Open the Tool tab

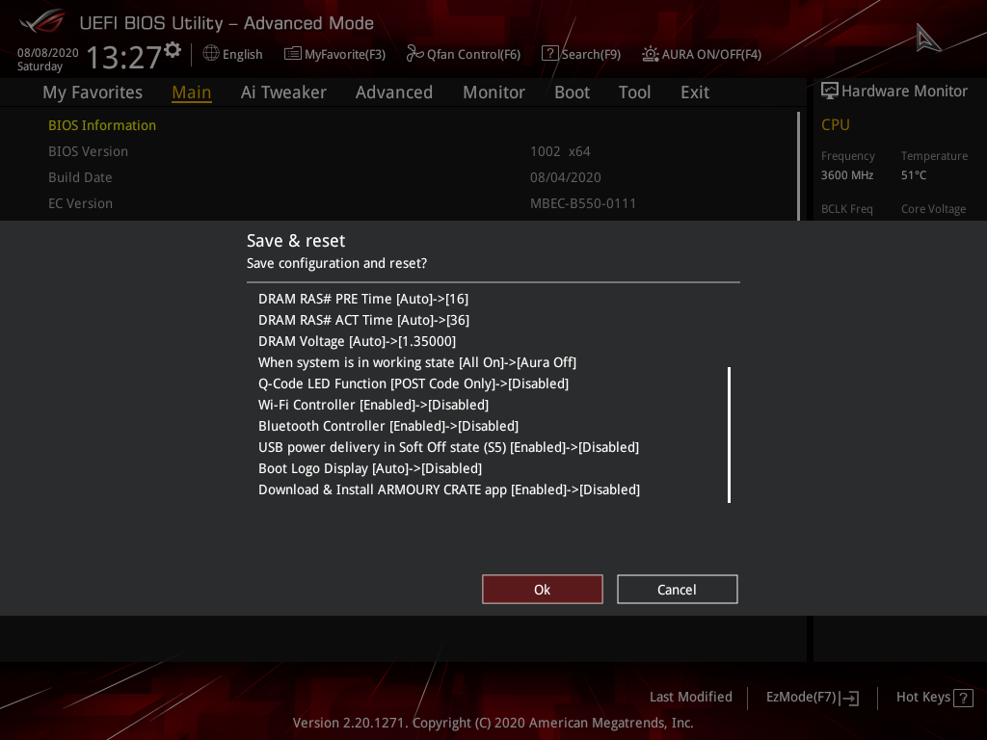click(x=634, y=92)
